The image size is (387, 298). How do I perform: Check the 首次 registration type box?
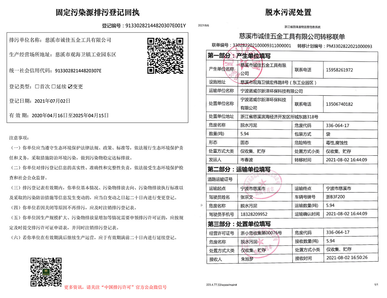(x=37, y=87)
